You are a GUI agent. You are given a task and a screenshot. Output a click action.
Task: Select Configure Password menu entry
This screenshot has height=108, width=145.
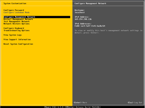[x=14, y=10]
